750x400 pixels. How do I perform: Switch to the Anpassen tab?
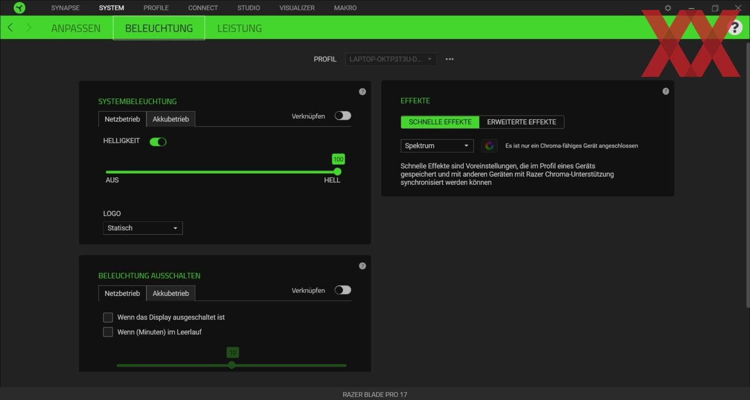(x=76, y=28)
